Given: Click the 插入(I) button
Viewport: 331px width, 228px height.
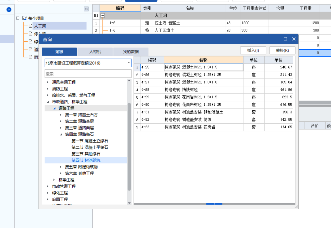Looking at the screenshot, I should click(254, 50).
